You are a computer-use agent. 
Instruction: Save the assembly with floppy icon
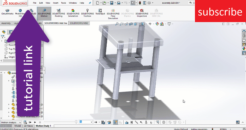pyautogui.click(x=112, y=3)
